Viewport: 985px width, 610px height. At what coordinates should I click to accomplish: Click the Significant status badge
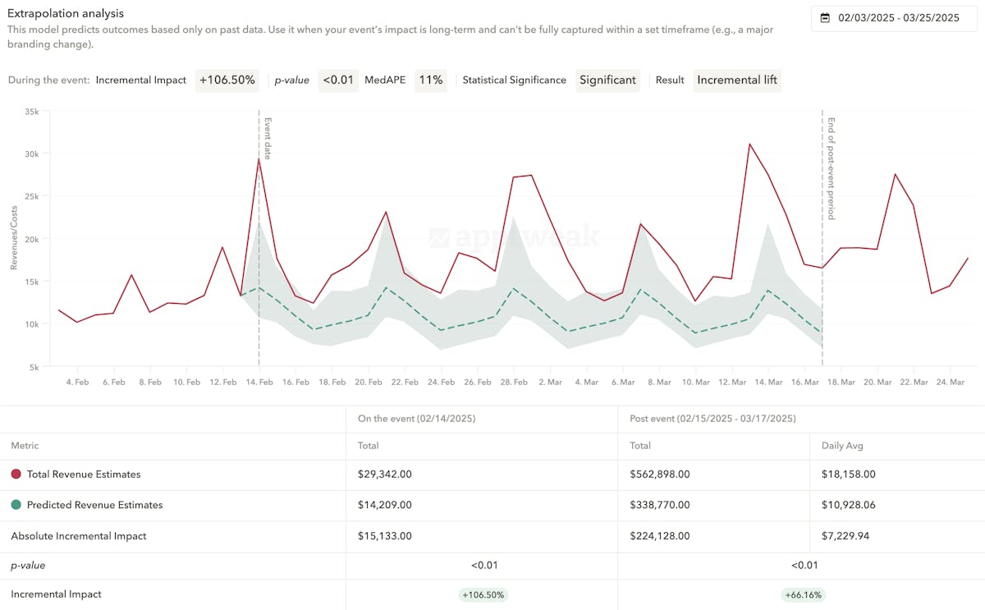coord(607,80)
